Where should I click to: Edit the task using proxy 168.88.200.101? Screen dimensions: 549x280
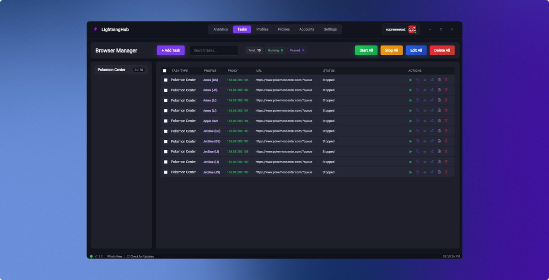pyautogui.click(x=432, y=111)
